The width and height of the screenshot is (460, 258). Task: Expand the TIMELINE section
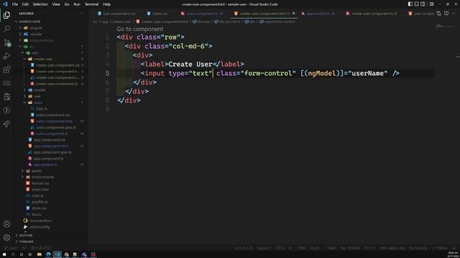(27, 242)
